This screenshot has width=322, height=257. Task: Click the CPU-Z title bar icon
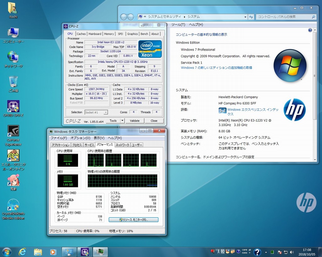(x=66, y=26)
